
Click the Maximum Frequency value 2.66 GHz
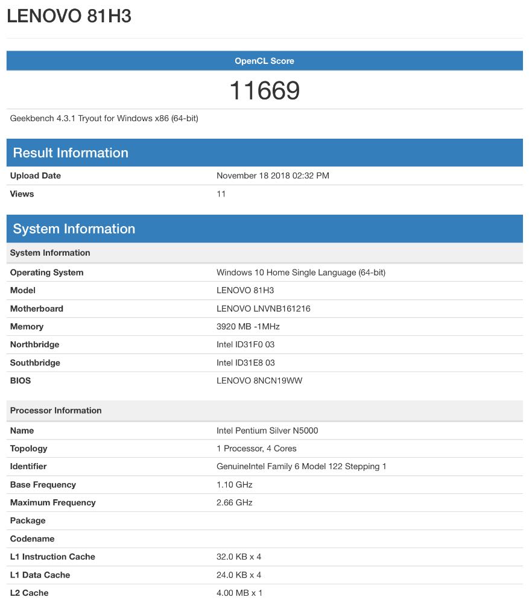[234, 503]
